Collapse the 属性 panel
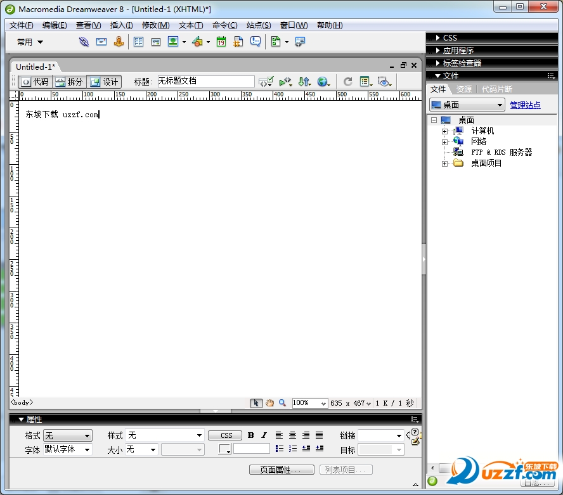 point(21,419)
